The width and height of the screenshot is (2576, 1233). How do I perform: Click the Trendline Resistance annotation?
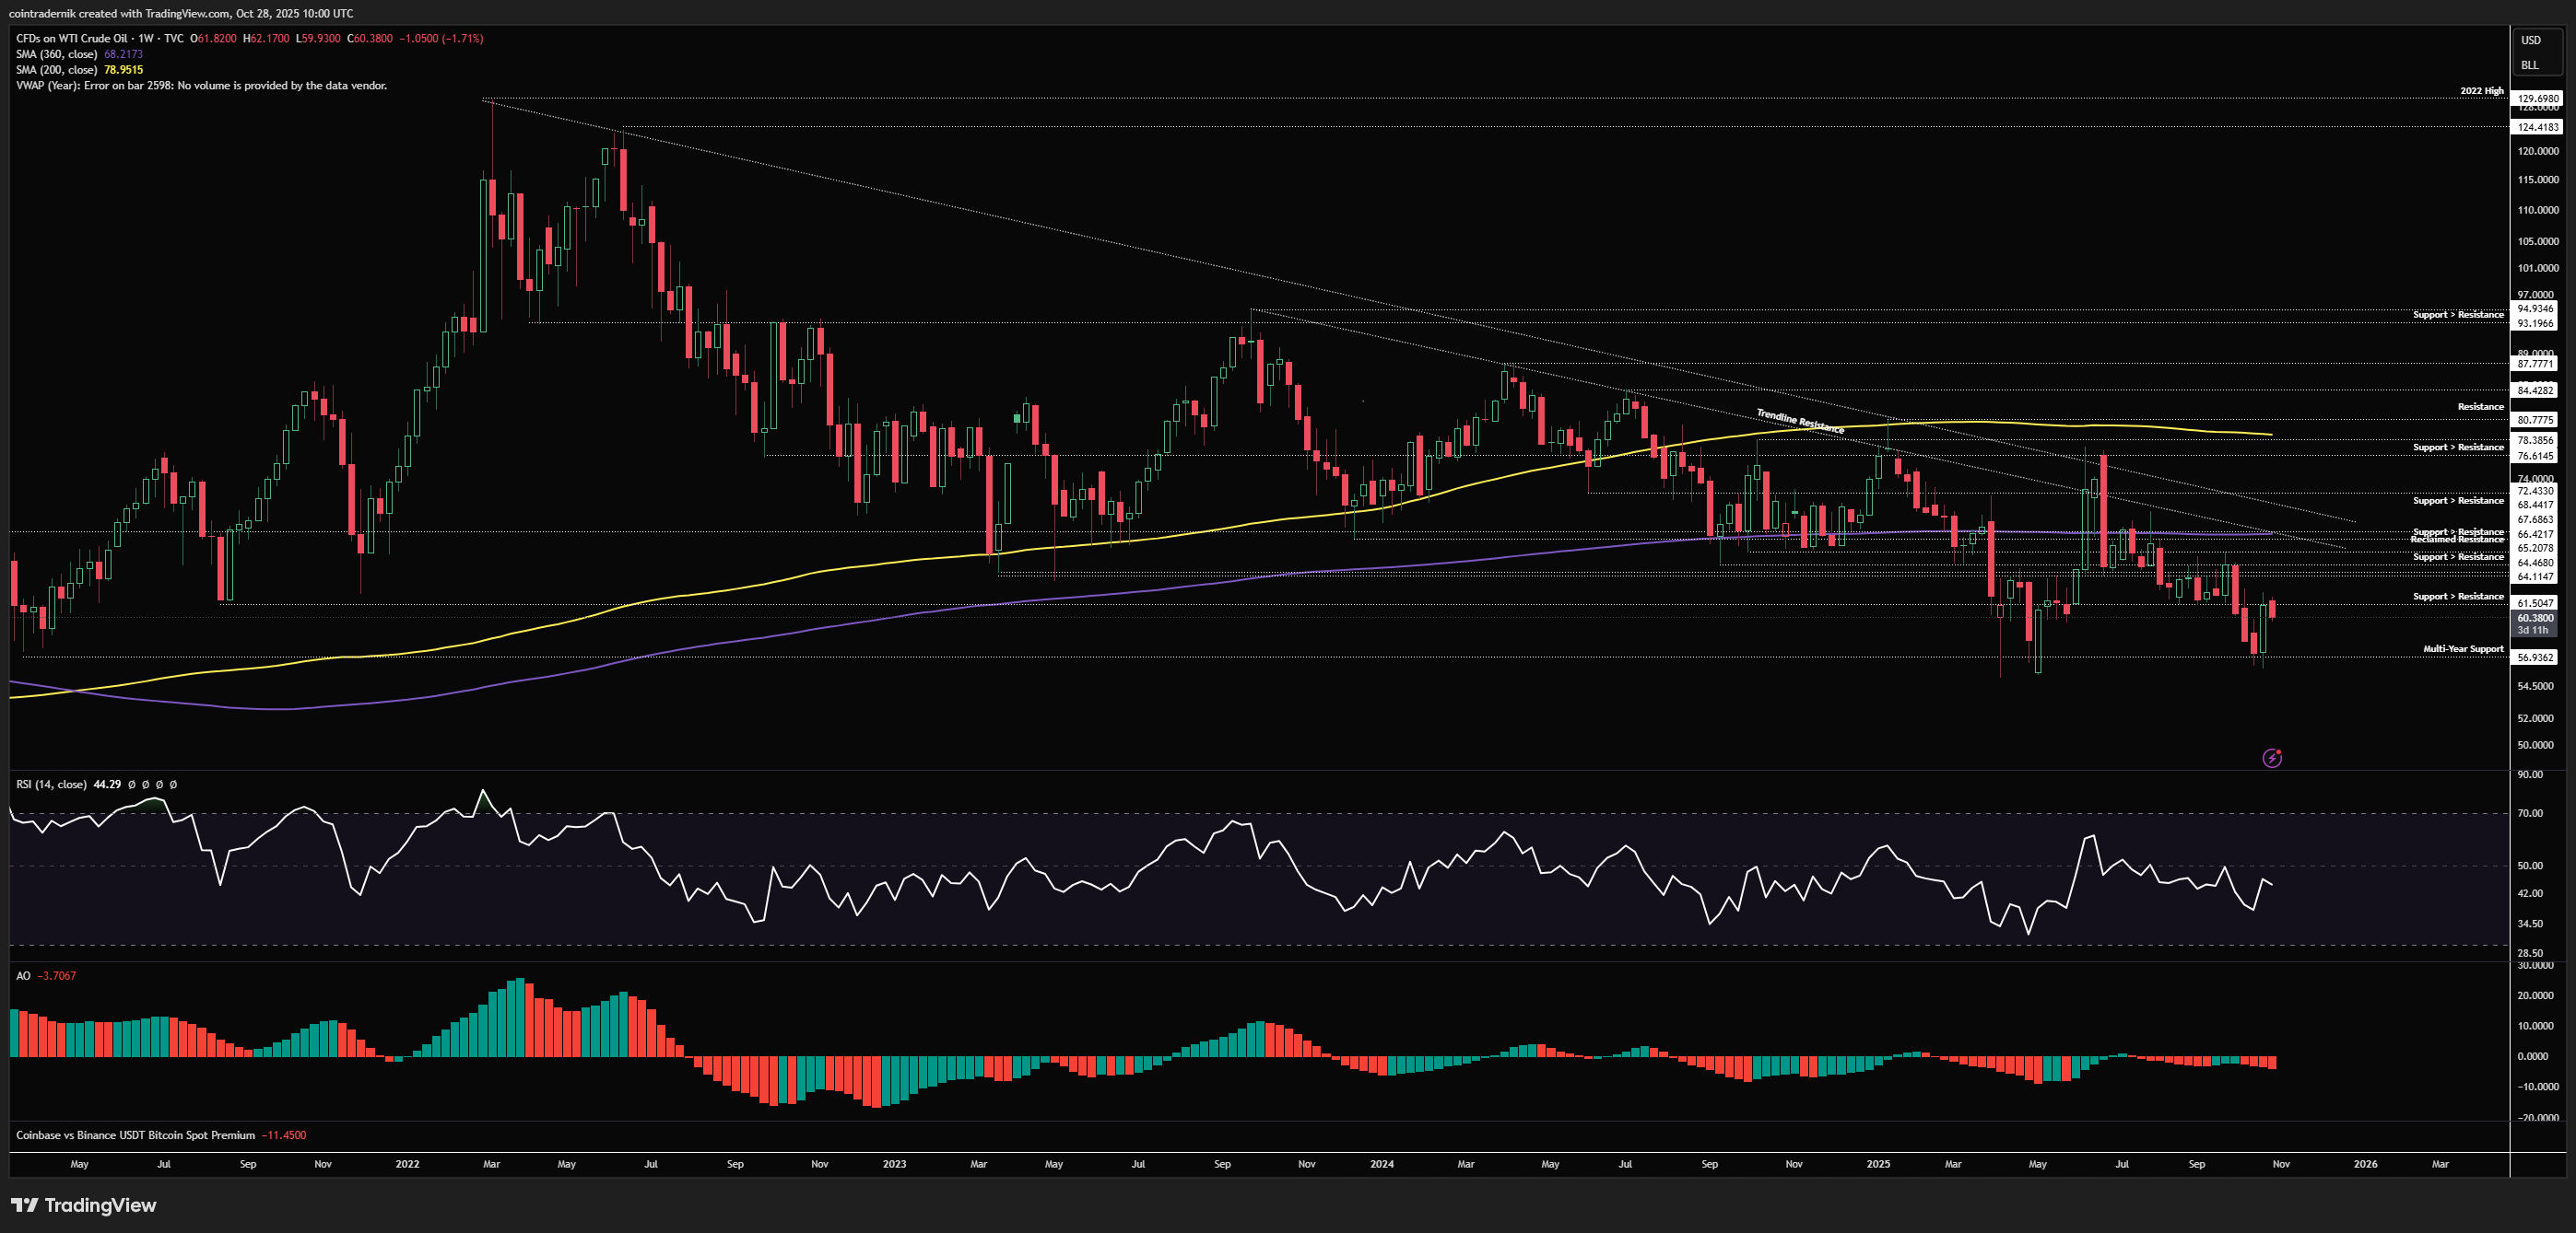point(1800,422)
